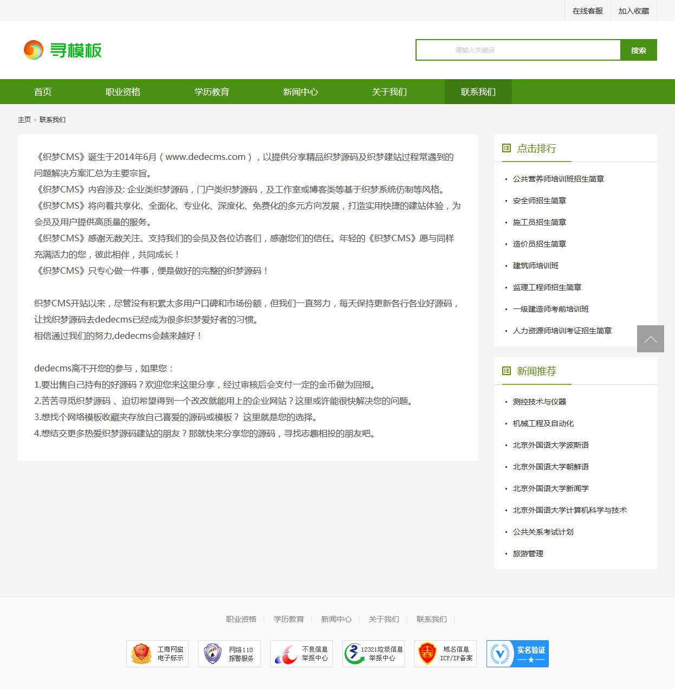
Task: Open 机械工程及自动化 news link
Action: (543, 423)
